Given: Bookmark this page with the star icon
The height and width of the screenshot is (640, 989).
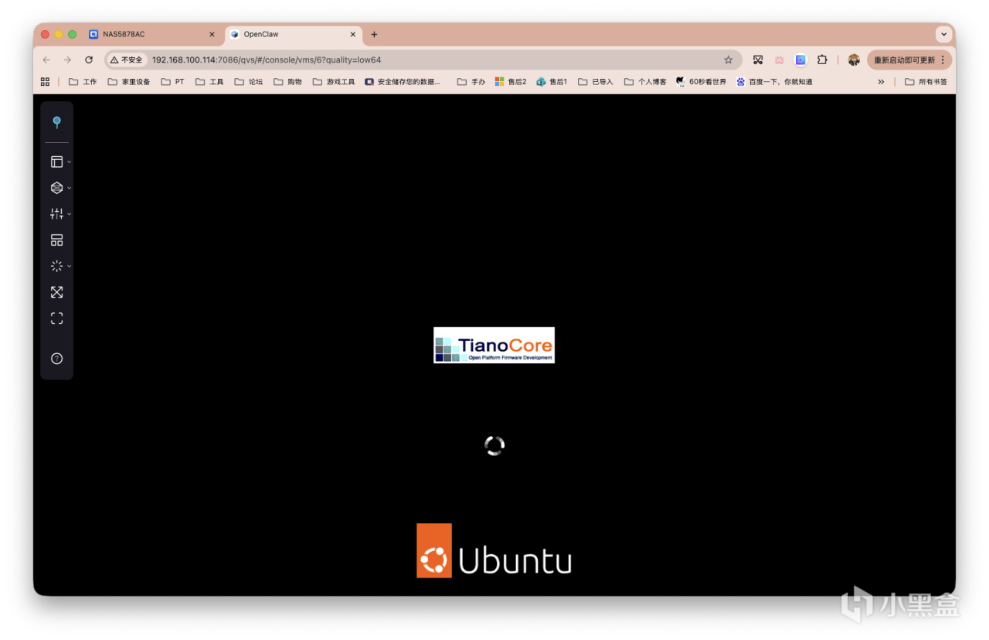Looking at the screenshot, I should coord(728,60).
